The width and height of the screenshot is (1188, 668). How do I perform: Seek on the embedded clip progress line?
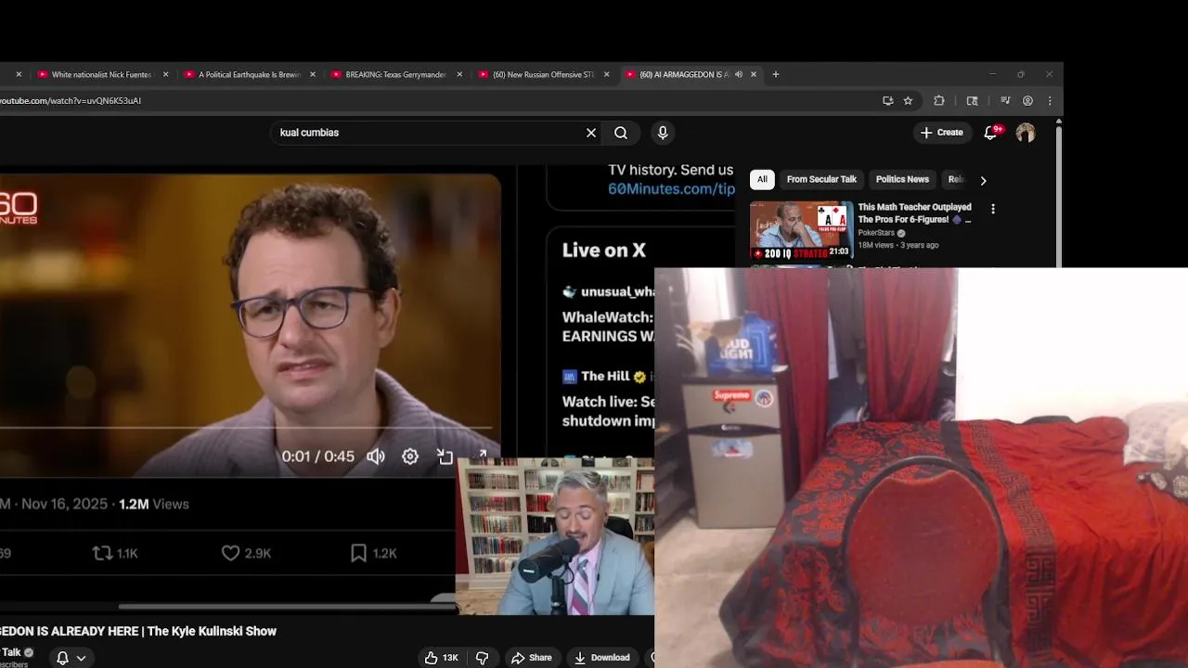click(246, 429)
